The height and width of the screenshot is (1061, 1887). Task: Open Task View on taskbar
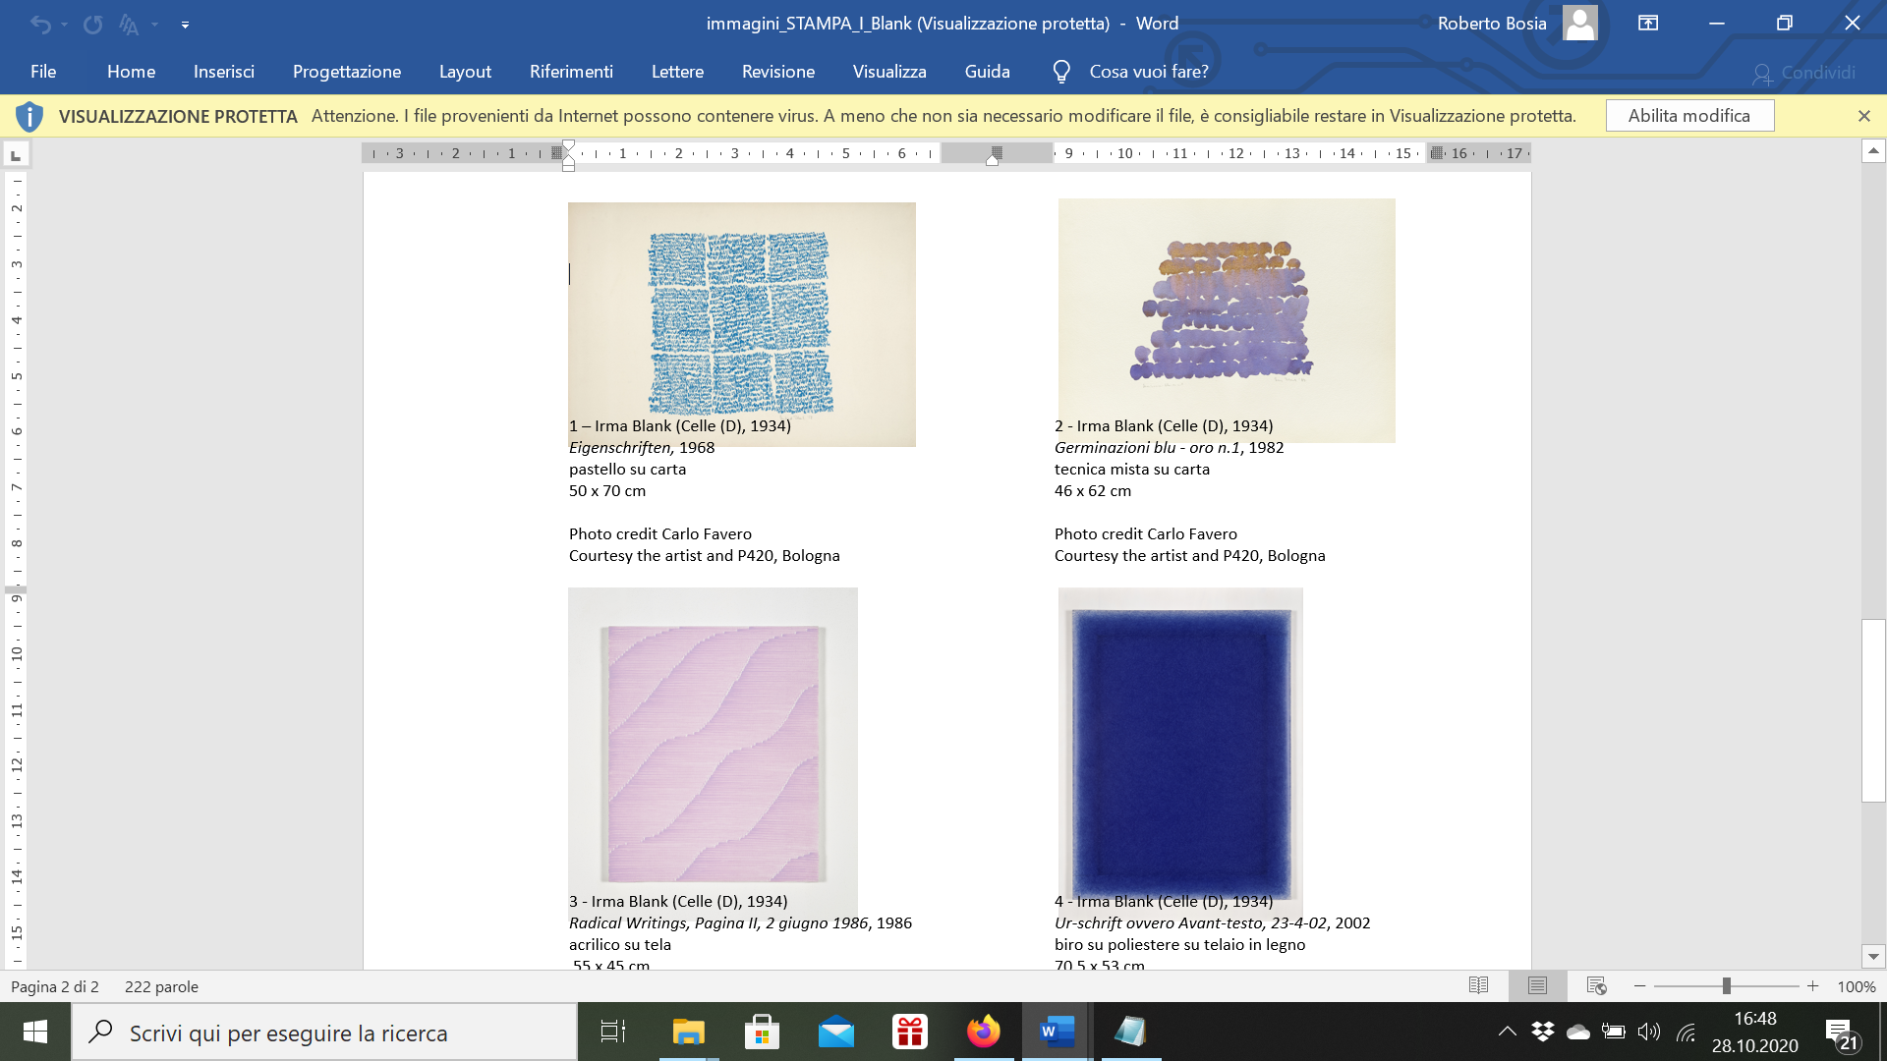(x=613, y=1032)
